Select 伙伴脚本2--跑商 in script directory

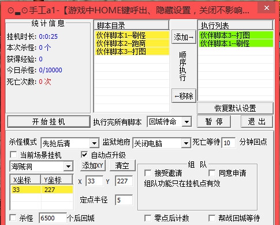132,43
